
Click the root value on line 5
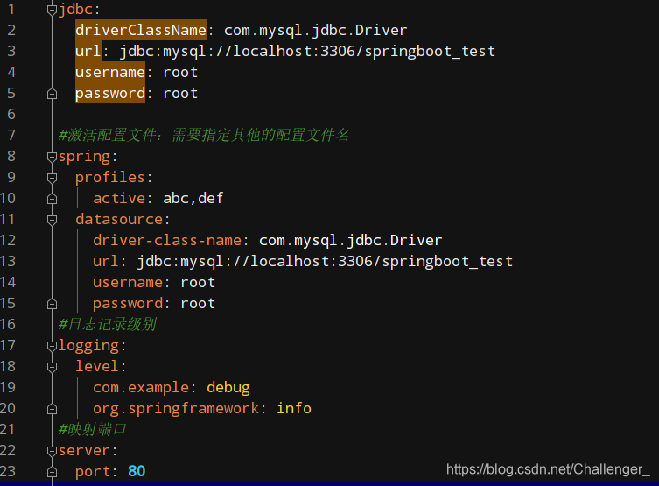click(180, 94)
